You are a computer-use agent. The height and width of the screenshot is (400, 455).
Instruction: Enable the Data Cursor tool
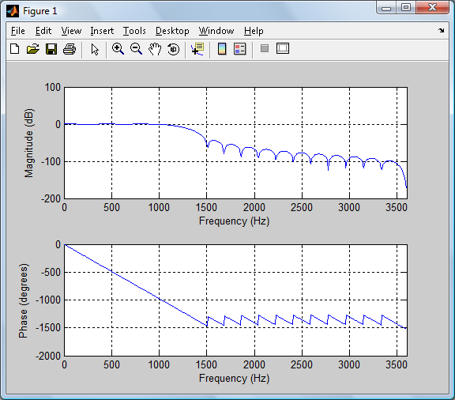coord(197,49)
